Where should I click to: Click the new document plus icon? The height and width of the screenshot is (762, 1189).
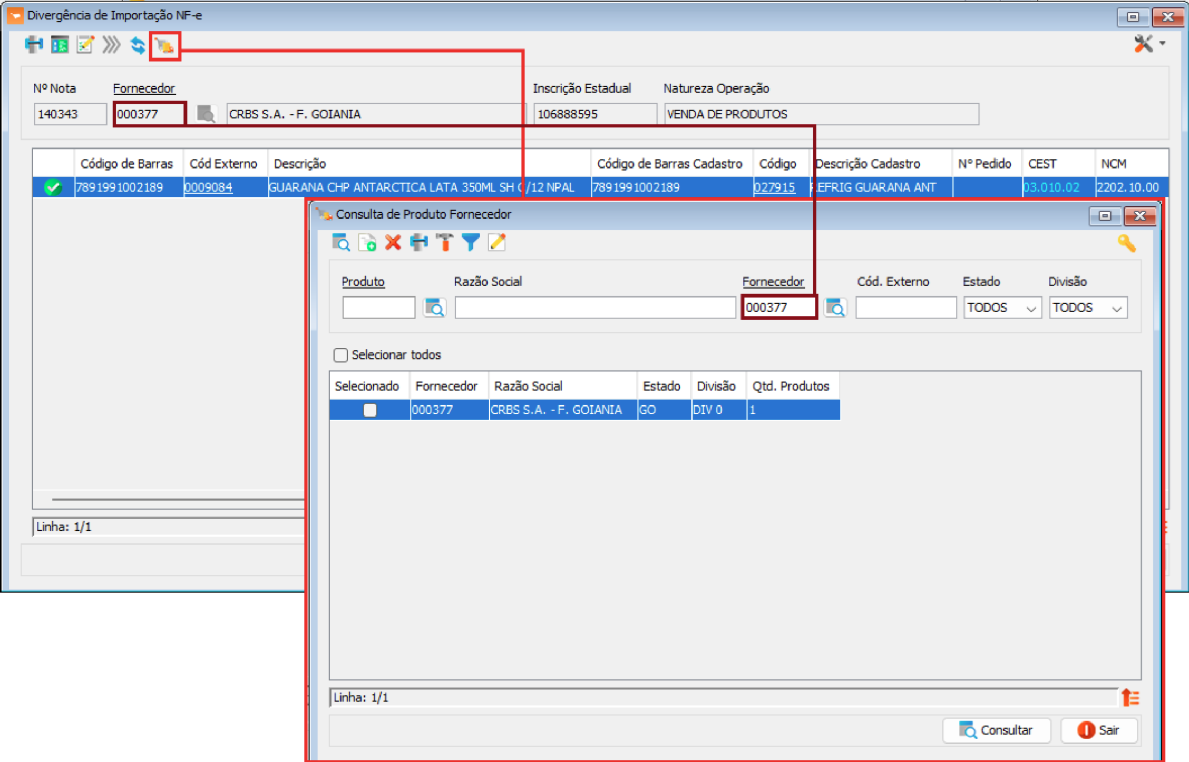pyautogui.click(x=367, y=243)
